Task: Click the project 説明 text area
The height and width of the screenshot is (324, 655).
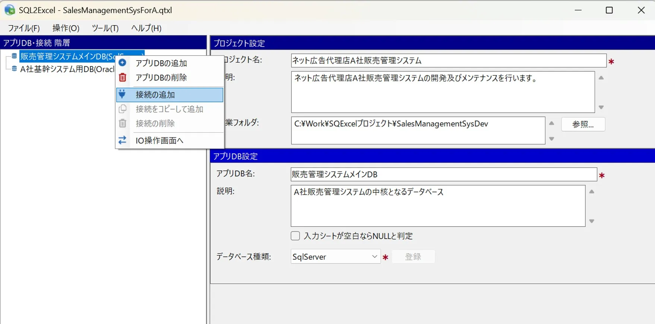Action: [x=443, y=92]
